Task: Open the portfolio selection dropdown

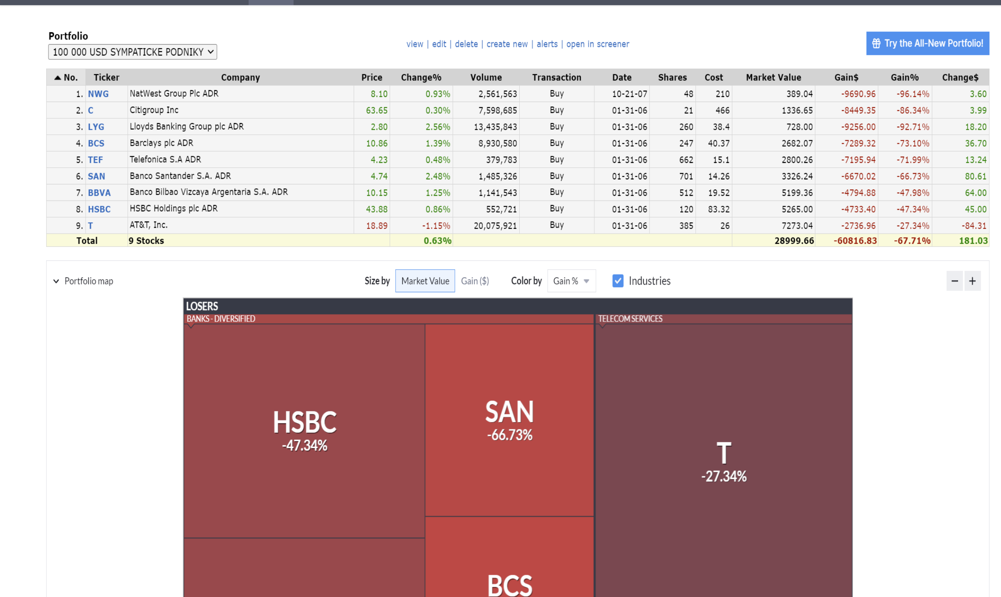Action: coord(133,52)
